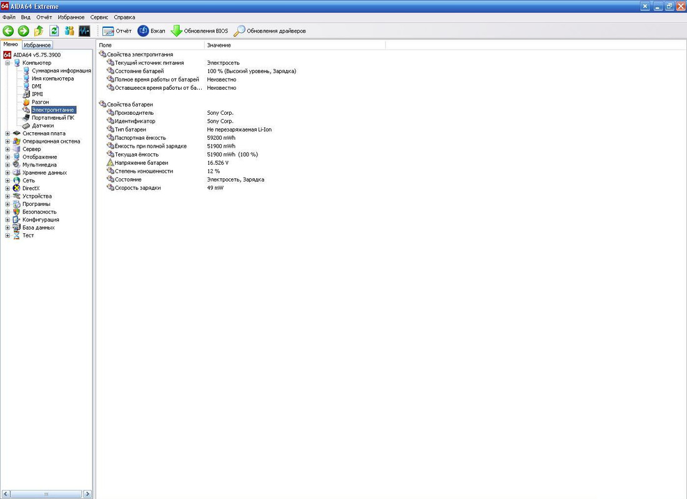687x499 pixels.
Task: Select Суммарная информация tree item
Action: (61, 70)
